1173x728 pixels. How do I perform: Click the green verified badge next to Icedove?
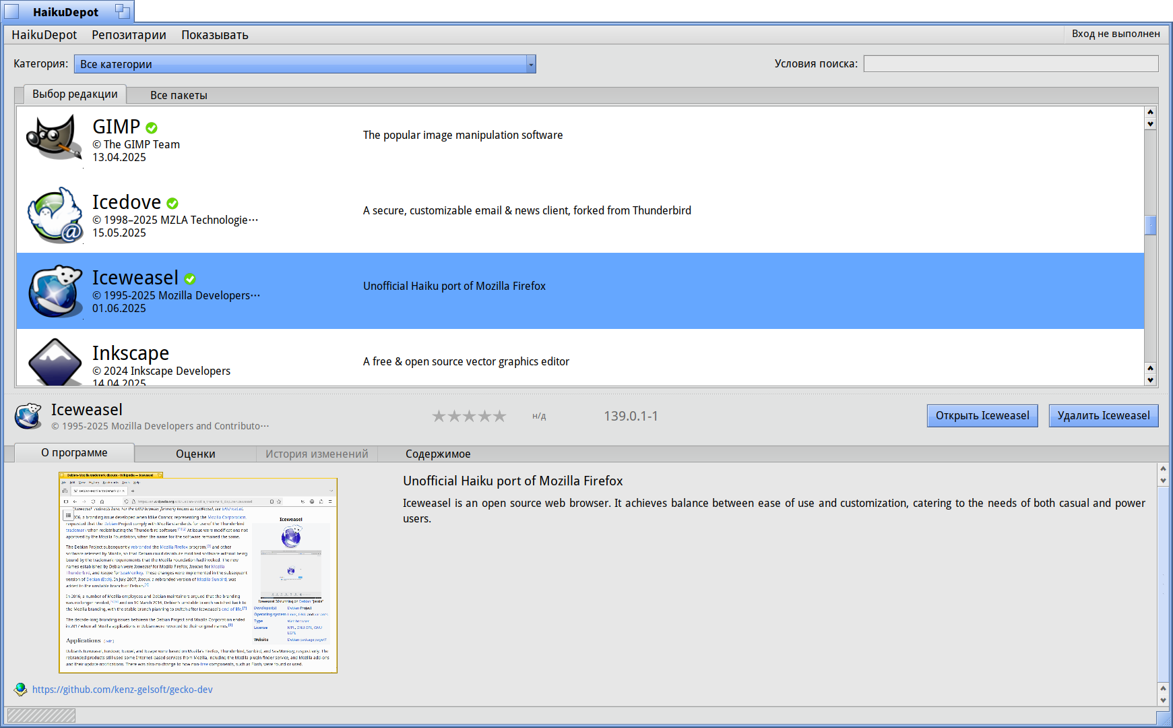[x=172, y=204]
